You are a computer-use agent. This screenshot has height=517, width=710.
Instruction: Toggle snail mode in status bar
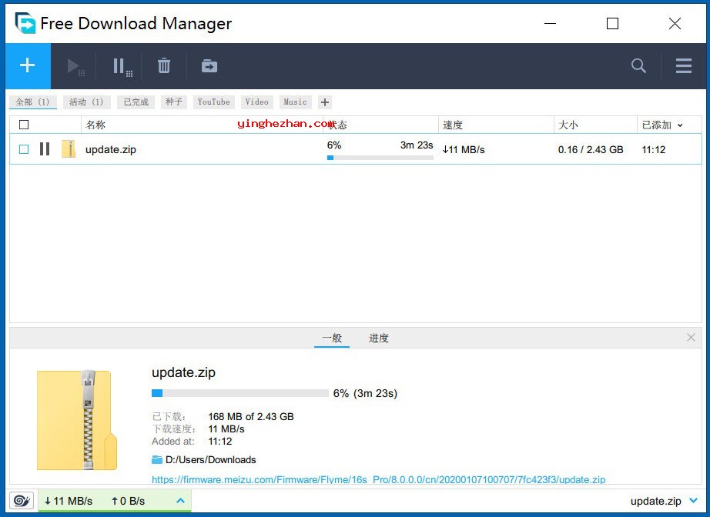point(22,501)
